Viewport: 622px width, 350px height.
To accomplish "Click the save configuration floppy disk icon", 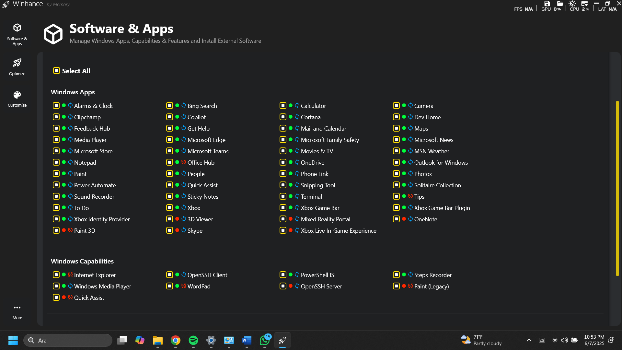I will [547, 4].
